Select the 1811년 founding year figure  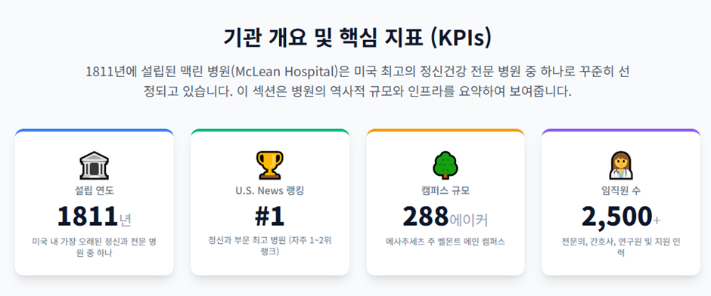coord(95,217)
